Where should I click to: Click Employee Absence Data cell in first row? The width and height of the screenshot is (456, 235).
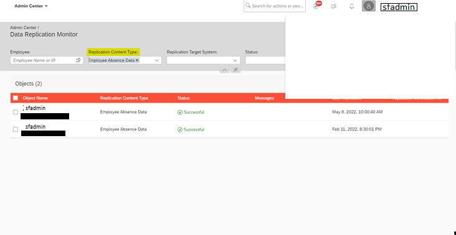click(x=123, y=112)
